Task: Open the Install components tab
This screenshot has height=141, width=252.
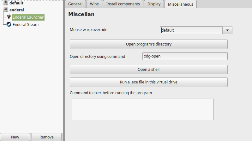Action: pos(123,4)
